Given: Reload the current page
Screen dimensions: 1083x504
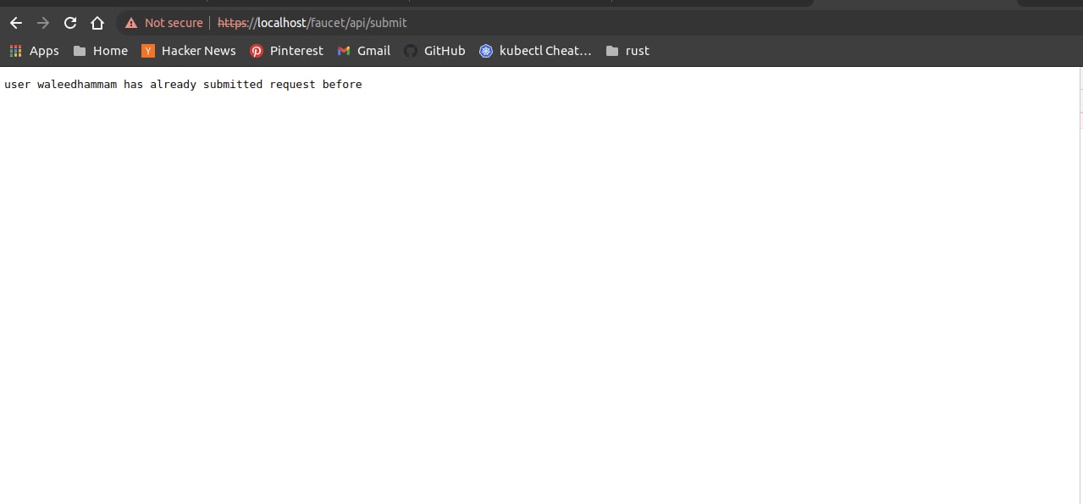Looking at the screenshot, I should [x=70, y=23].
